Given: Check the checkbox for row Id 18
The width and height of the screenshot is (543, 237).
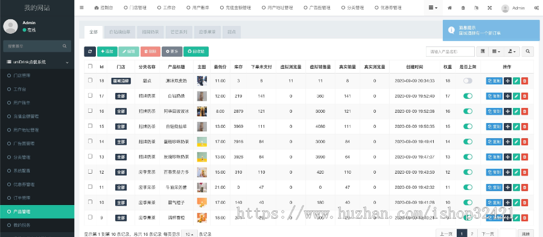Looking at the screenshot, I should [90, 80].
